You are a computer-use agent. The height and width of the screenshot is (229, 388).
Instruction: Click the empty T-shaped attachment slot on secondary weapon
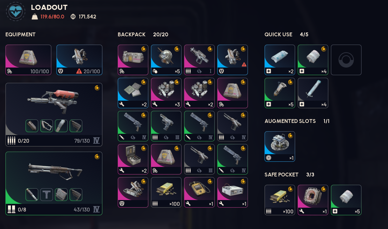click(x=47, y=195)
